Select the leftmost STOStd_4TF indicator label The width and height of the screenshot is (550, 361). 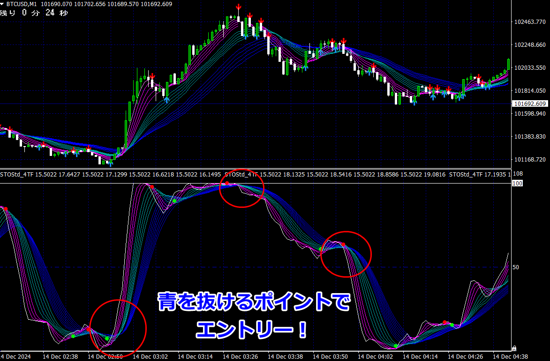pos(17,174)
